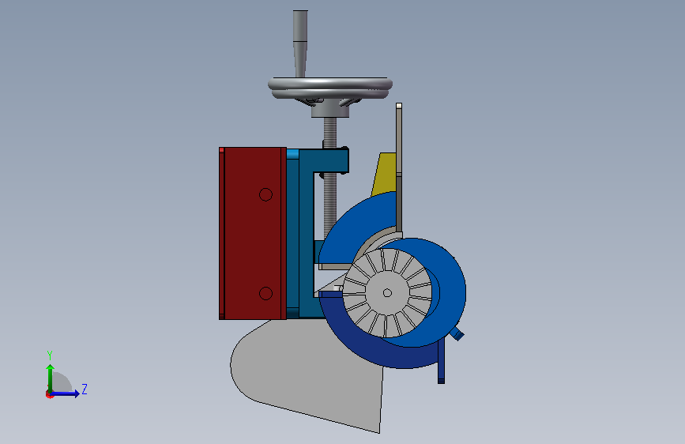Click the "Y" axis label
Image resolution: width=685 pixels, height=444 pixels.
click(x=50, y=356)
